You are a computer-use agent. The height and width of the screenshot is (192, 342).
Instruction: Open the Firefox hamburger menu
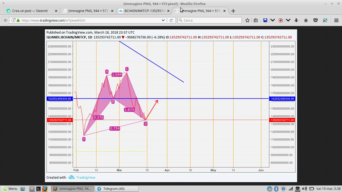[336, 20]
